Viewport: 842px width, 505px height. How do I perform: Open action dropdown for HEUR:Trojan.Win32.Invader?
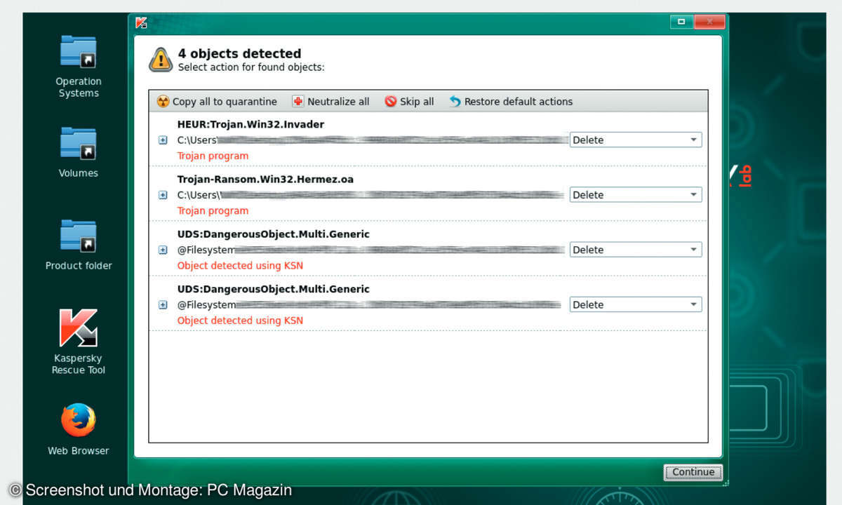pyautogui.click(x=636, y=140)
